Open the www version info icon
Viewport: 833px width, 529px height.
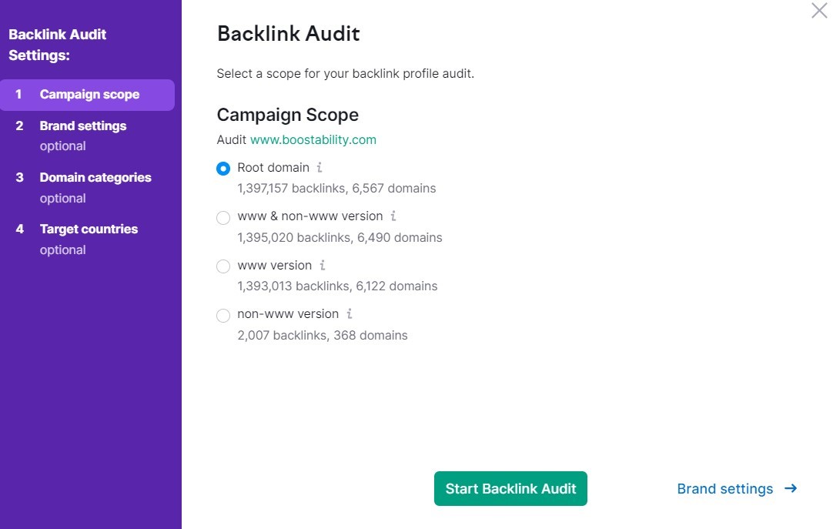(x=323, y=266)
